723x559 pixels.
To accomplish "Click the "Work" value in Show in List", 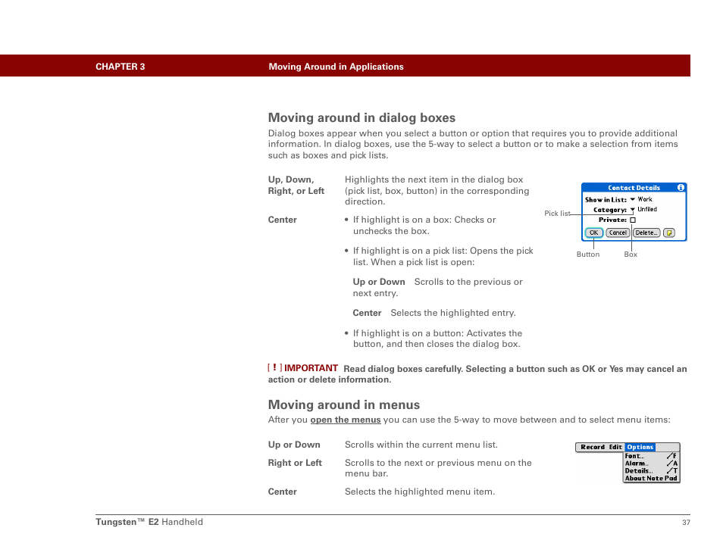I will pos(645,199).
